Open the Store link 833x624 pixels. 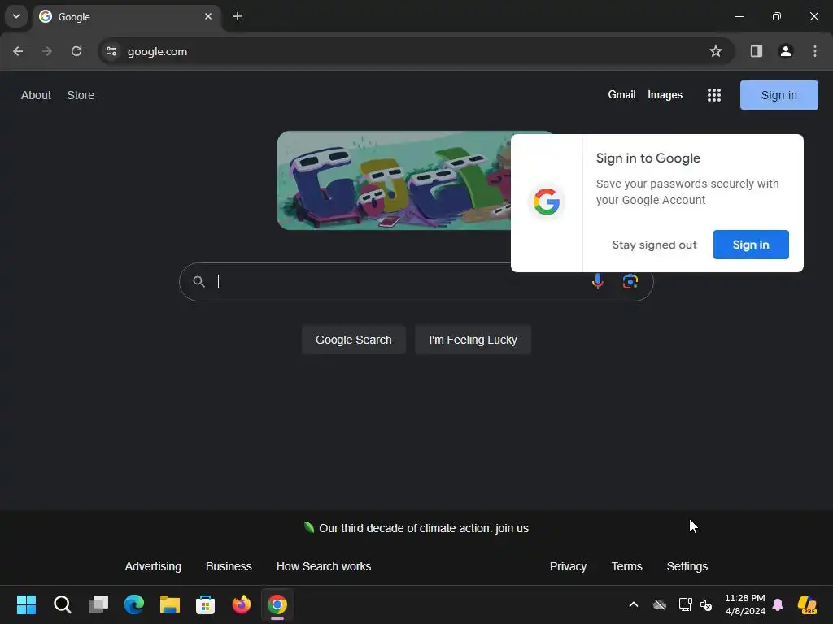[x=81, y=95]
